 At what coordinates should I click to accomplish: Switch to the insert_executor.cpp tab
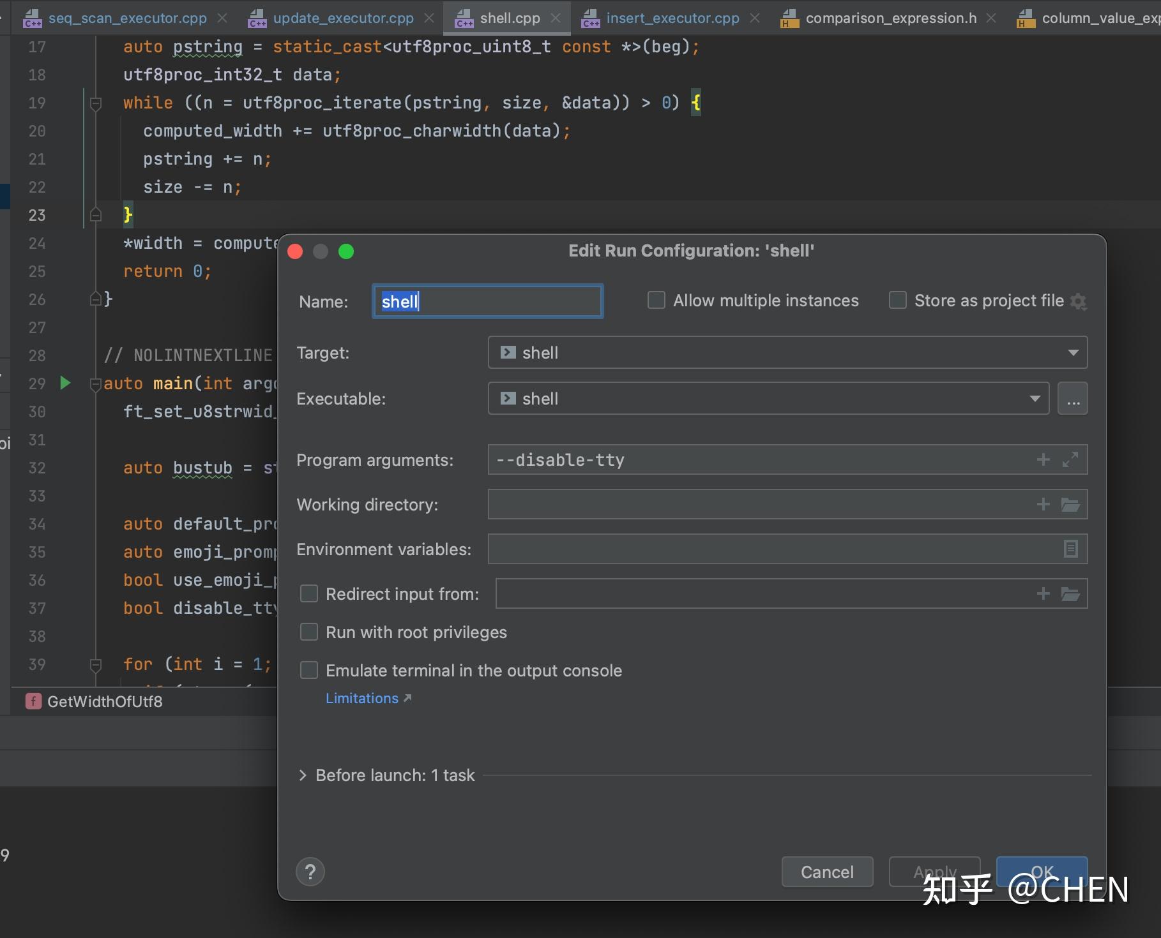(x=671, y=17)
